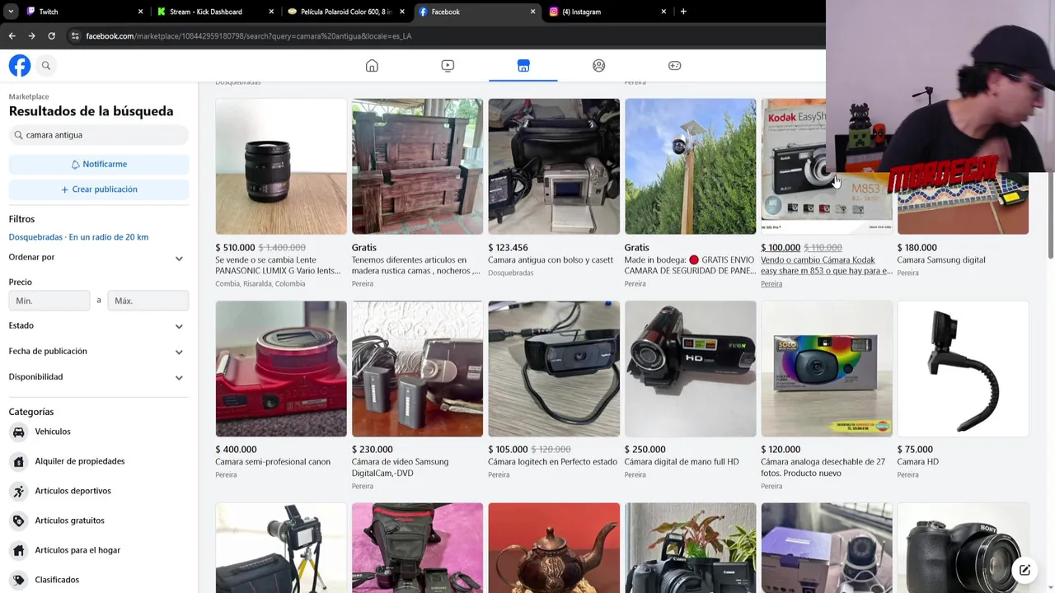The height and width of the screenshot is (593, 1055).
Task: Open site info icon in address bar
Action: pyautogui.click(x=75, y=36)
